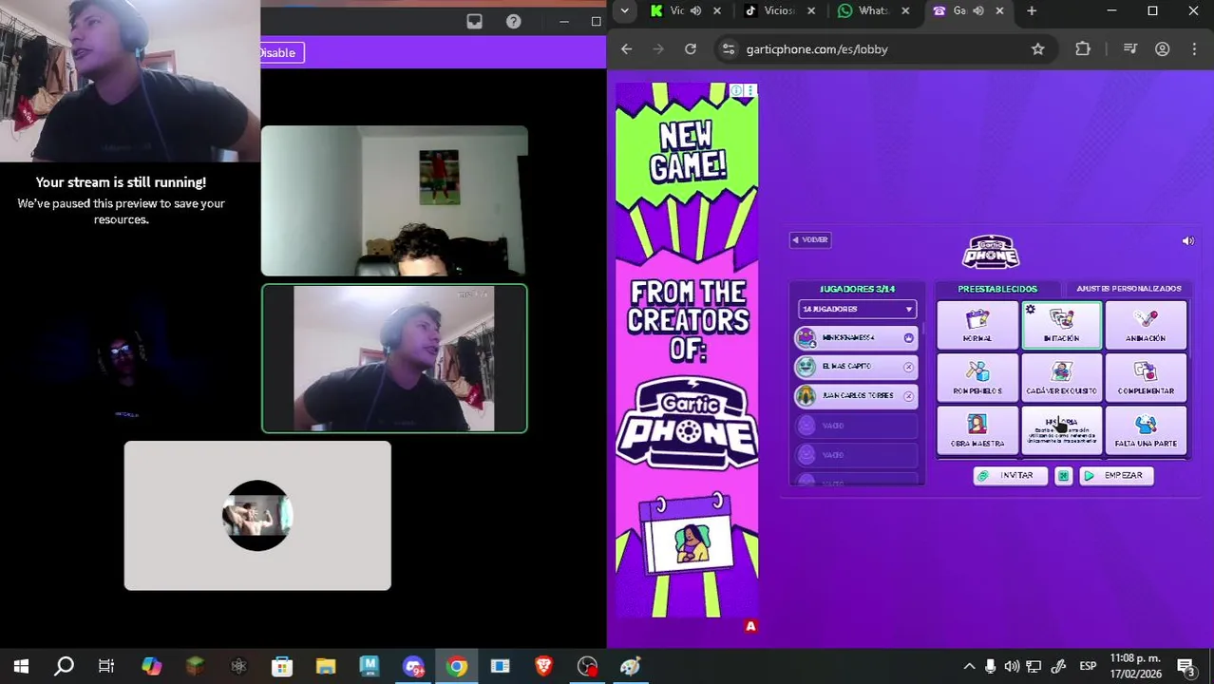Viewport: 1214px width, 684px height.
Task: Open File Explorer from the taskbar
Action: [x=326, y=666]
